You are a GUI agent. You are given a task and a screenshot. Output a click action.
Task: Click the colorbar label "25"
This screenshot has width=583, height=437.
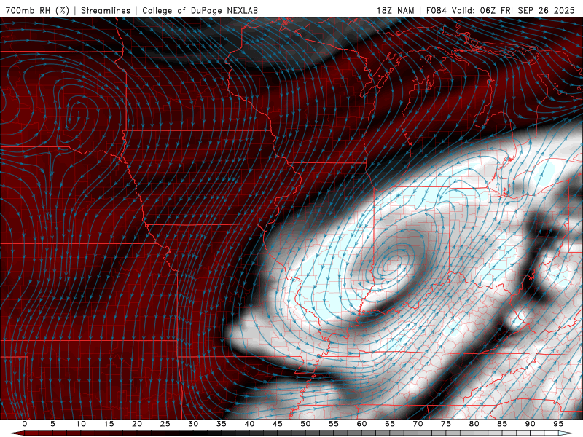(165, 424)
